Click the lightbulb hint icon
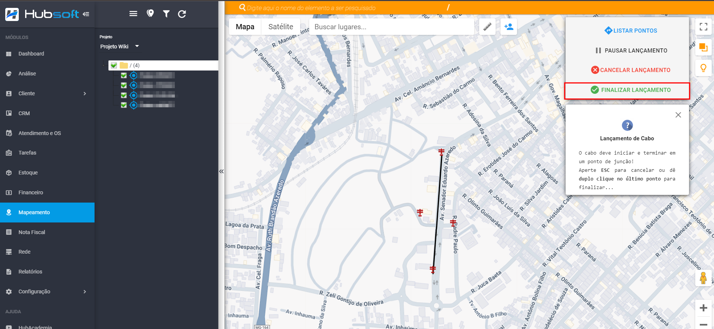 [703, 68]
